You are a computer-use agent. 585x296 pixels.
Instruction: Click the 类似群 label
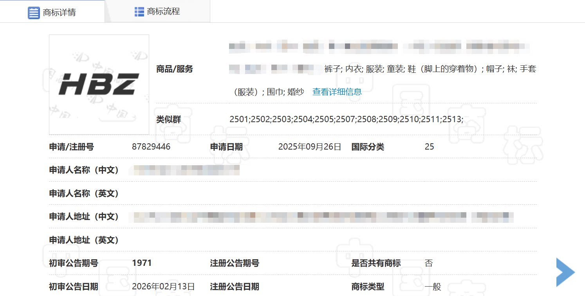pyautogui.click(x=169, y=119)
